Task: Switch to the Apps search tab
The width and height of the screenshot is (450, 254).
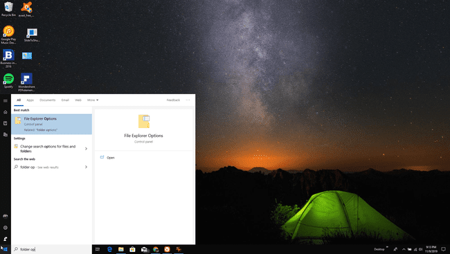Action: pyautogui.click(x=30, y=100)
